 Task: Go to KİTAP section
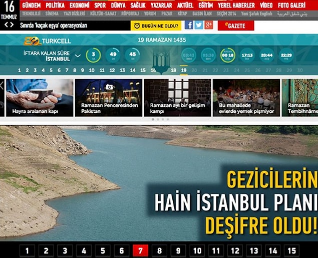click(182, 14)
